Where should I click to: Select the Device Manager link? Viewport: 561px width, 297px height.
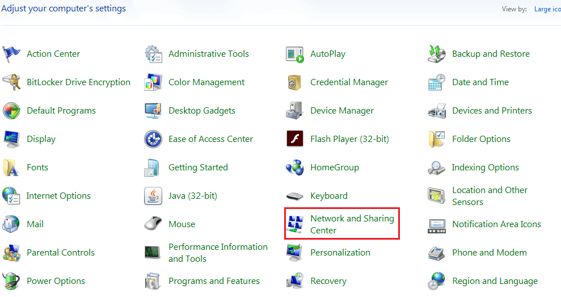(342, 111)
